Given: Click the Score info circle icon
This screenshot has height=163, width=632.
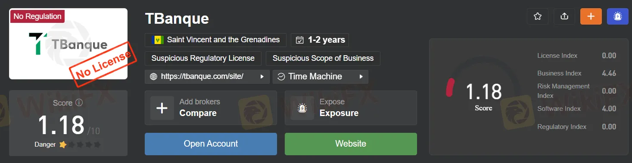Looking at the screenshot, I should 79,103.
